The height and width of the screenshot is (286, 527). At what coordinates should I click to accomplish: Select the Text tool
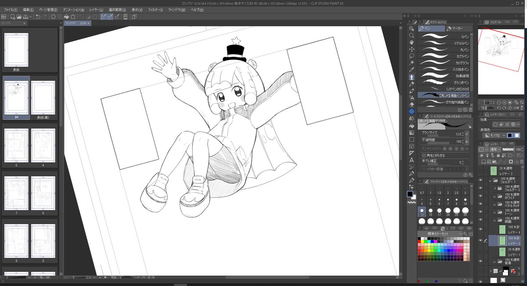pyautogui.click(x=411, y=160)
